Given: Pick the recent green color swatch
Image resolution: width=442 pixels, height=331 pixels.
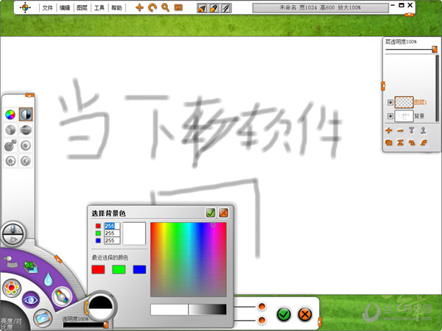Looking at the screenshot, I should coord(119,269).
